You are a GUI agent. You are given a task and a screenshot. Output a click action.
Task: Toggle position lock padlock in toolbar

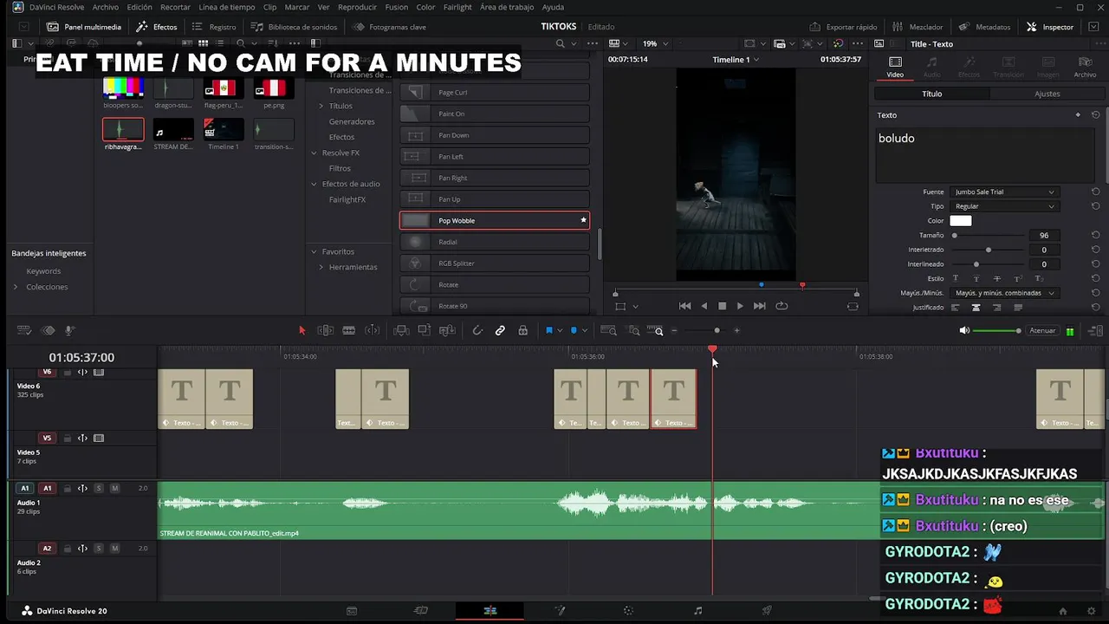tap(522, 330)
